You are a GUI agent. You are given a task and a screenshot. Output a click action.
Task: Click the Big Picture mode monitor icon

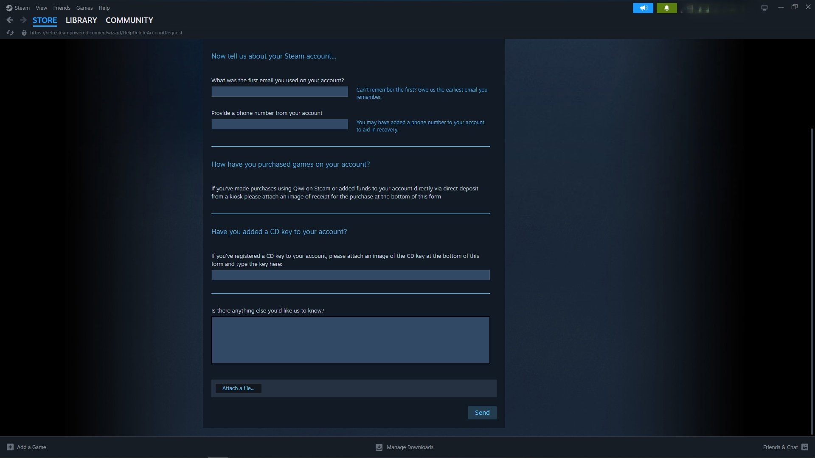coord(764,8)
